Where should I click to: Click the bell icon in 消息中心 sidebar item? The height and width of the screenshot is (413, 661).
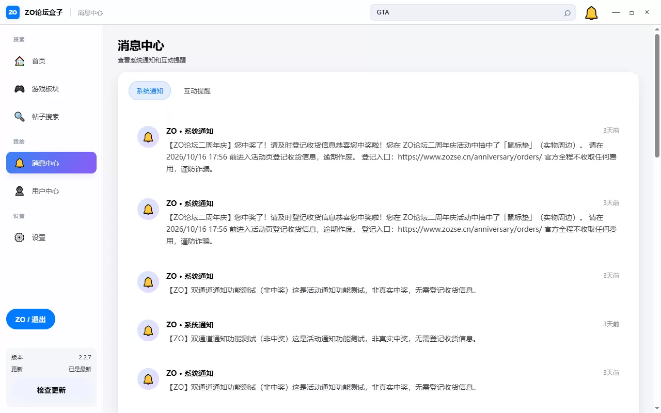[x=20, y=163]
